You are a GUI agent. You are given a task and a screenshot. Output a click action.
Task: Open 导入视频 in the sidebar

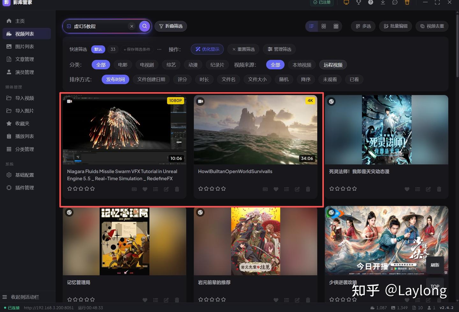[26, 98]
